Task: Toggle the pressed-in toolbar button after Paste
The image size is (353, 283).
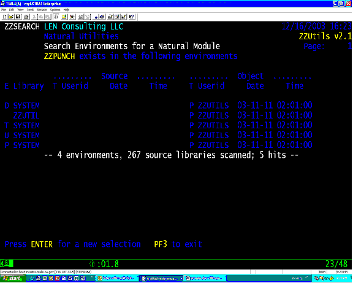Action: click(x=56, y=17)
